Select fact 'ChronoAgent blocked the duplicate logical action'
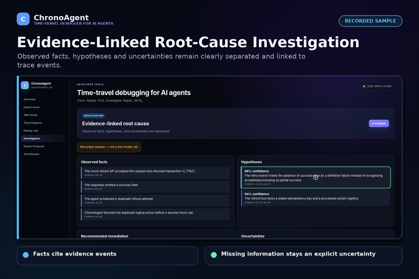Screen dimensions: 419x279 click(x=155, y=215)
